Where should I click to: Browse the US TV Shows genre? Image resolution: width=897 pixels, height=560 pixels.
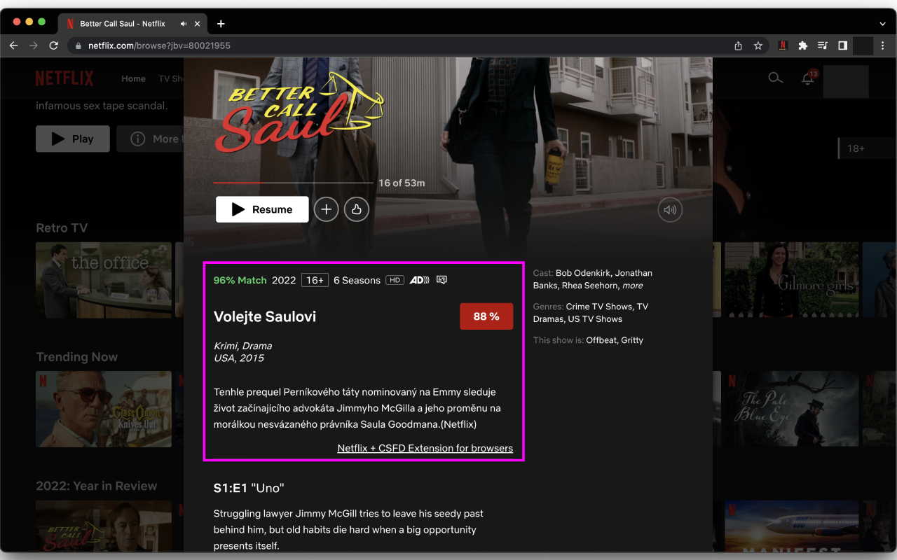coord(595,319)
